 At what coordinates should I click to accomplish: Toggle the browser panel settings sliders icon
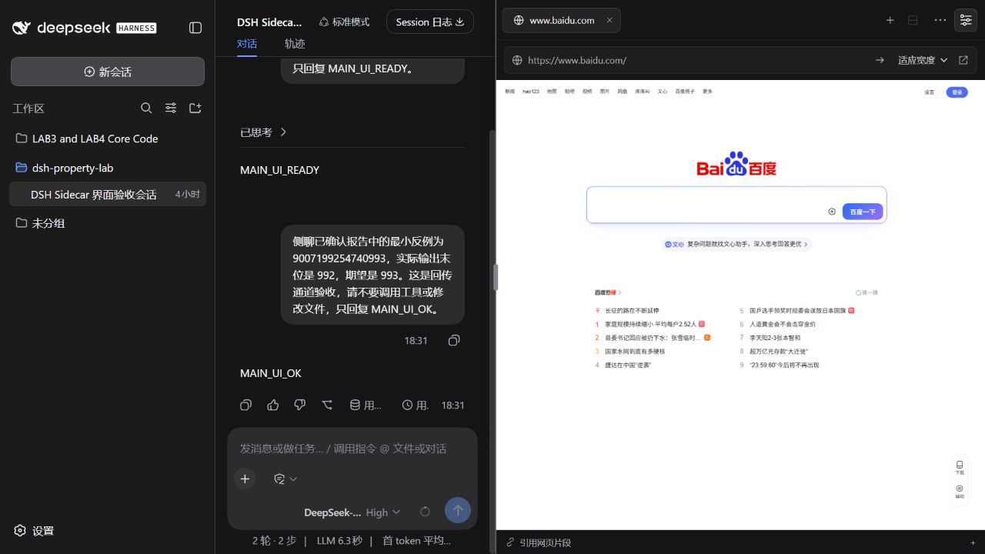pos(966,20)
